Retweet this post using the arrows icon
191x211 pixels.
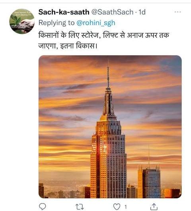(80, 207)
